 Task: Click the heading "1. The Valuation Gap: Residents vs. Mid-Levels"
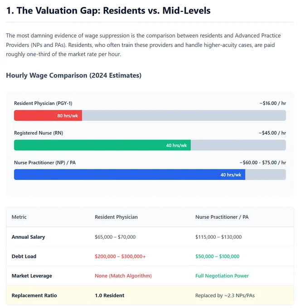pyautogui.click(x=108, y=10)
